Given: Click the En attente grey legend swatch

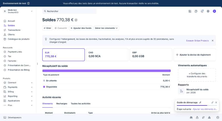Looking at the screenshot, I should coord(44,80).
